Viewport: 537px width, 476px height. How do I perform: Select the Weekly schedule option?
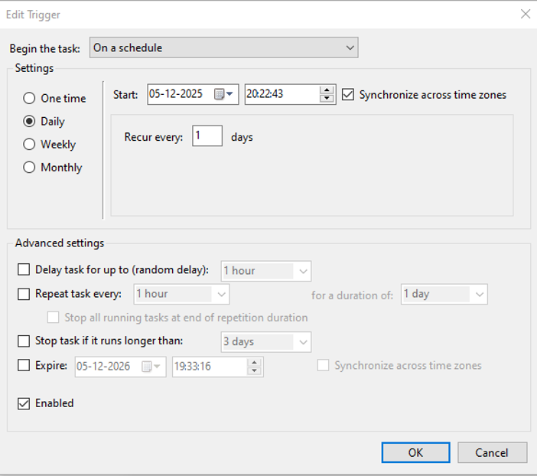(x=30, y=145)
